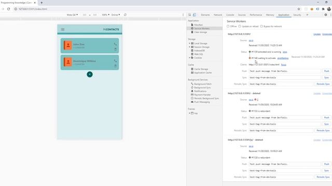Toggle the device toolbar icon
The image size is (332, 186).
[195, 15]
